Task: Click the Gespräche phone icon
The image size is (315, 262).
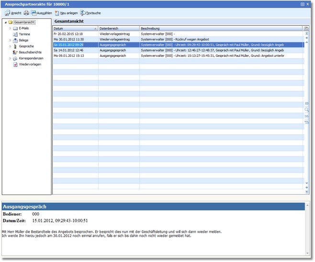Action: [x=15, y=46]
